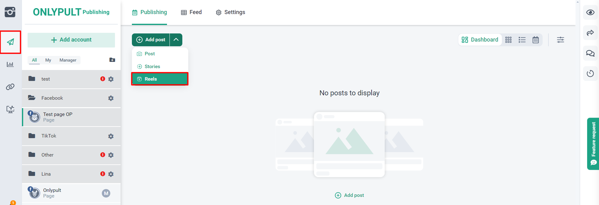Image resolution: width=599 pixels, height=205 pixels.
Task: Open the monitor presentation sidebar icon
Action: point(10,109)
